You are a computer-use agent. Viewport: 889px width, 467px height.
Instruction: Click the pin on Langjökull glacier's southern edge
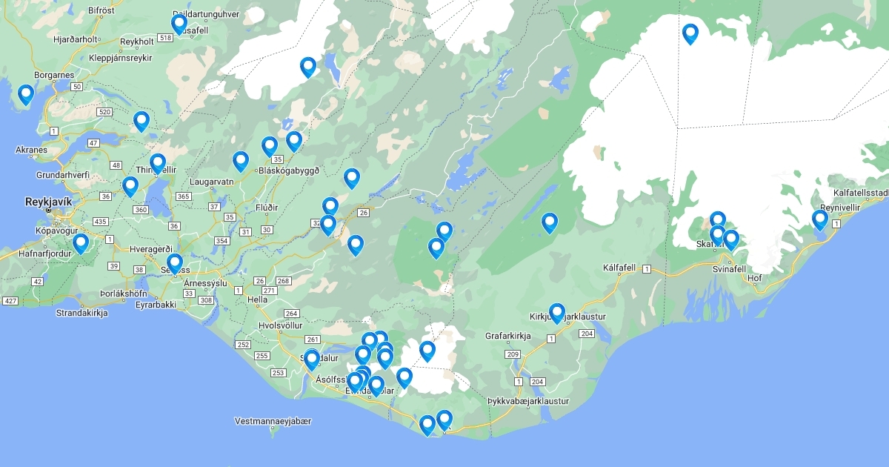point(308,67)
